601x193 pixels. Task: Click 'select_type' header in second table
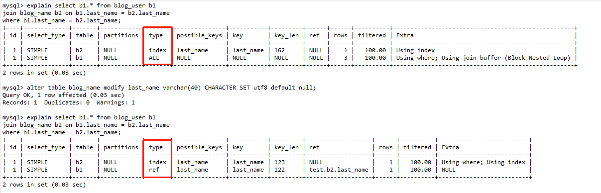(x=46, y=147)
